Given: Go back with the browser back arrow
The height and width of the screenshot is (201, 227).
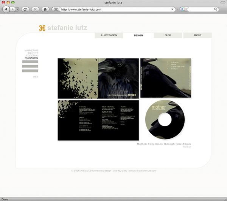Looking at the screenshot, I should pyautogui.click(x=6, y=9).
